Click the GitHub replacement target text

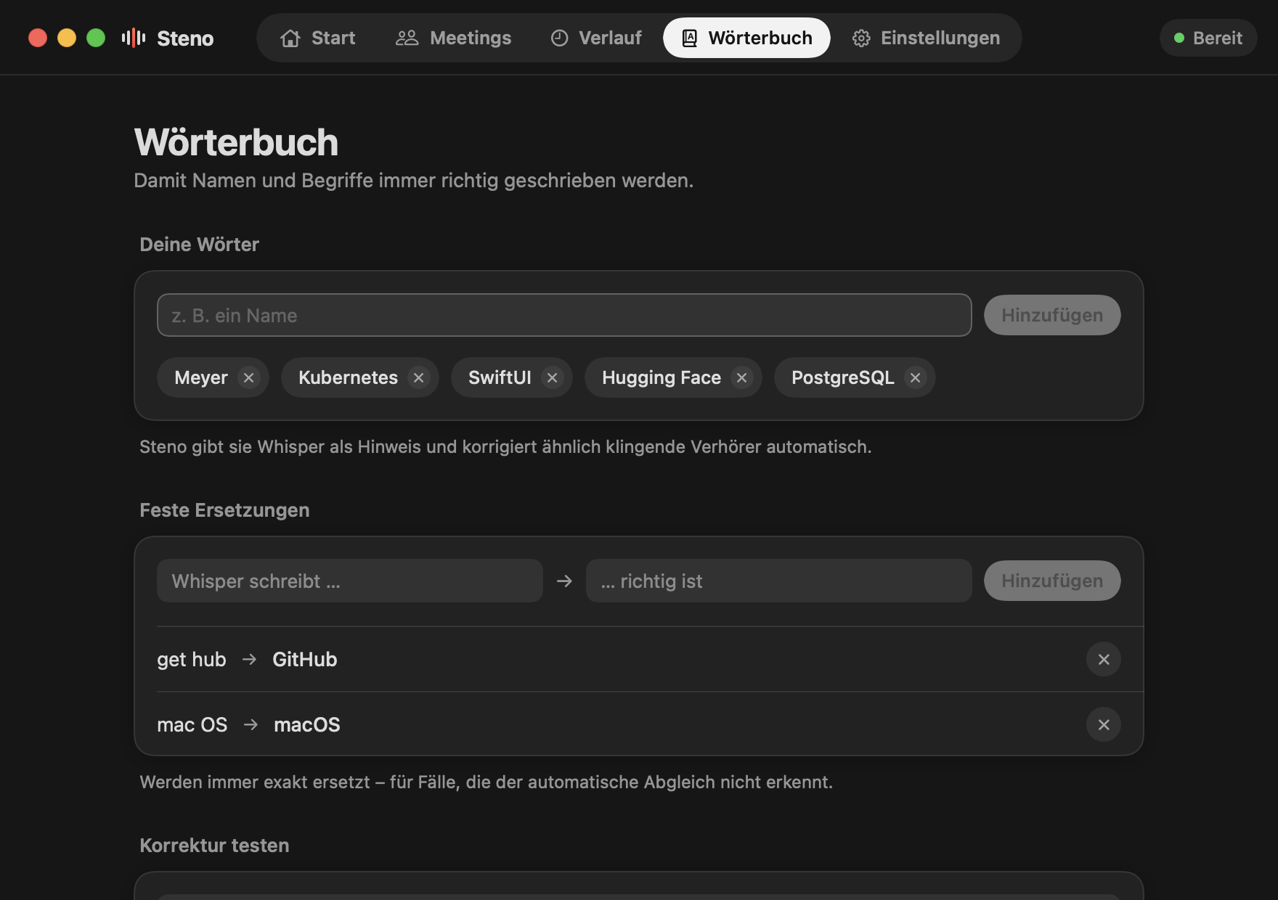point(305,659)
